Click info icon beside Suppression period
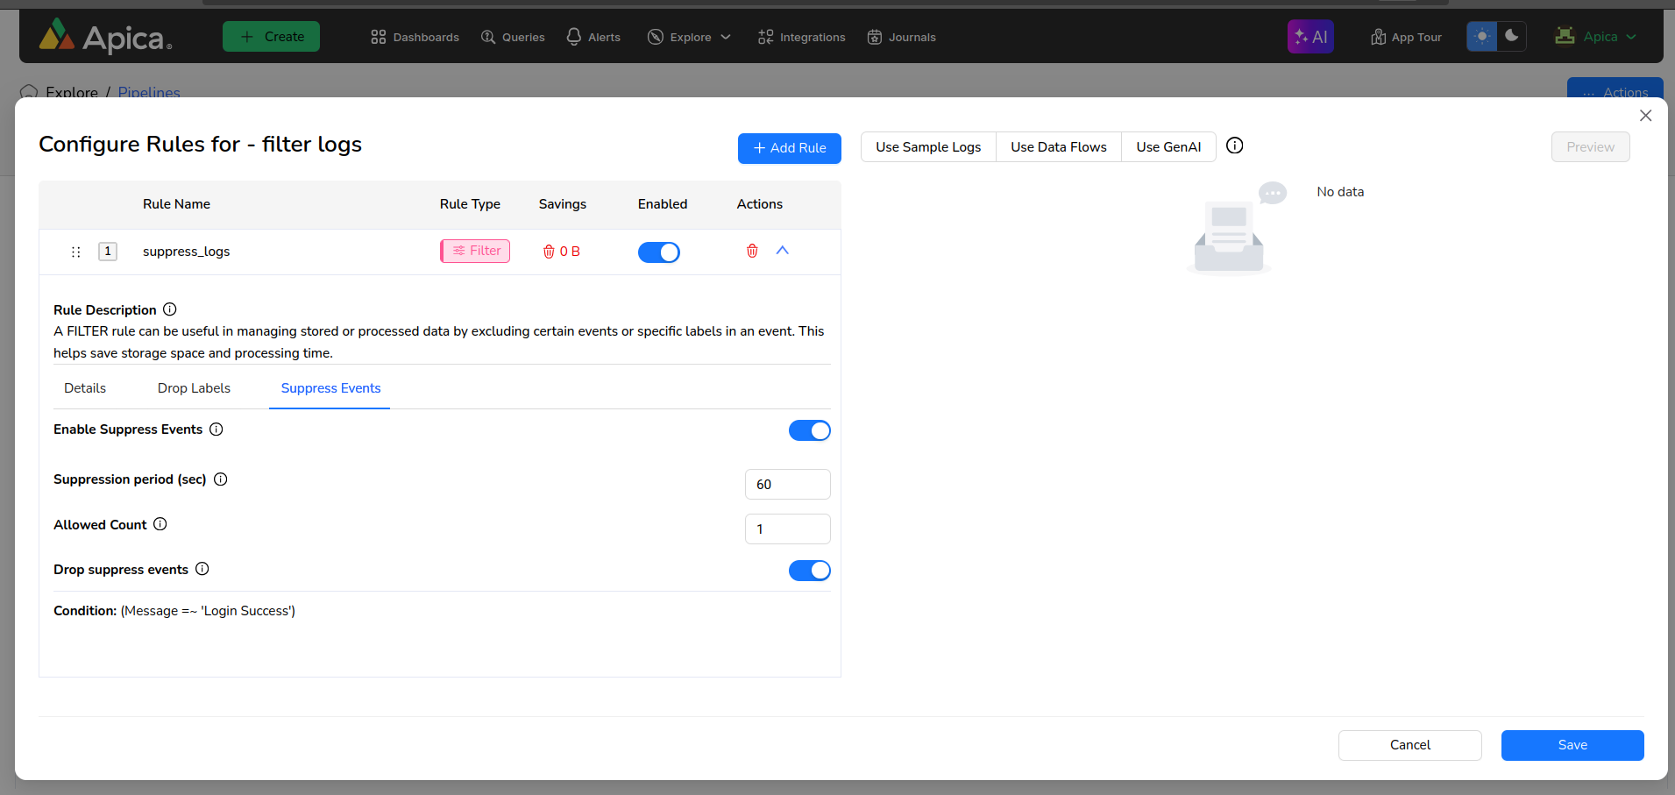 coord(221,479)
